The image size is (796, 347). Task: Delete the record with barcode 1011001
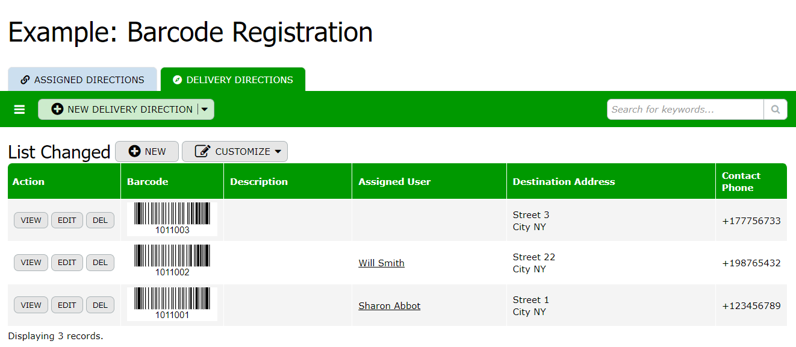pyautogui.click(x=100, y=305)
